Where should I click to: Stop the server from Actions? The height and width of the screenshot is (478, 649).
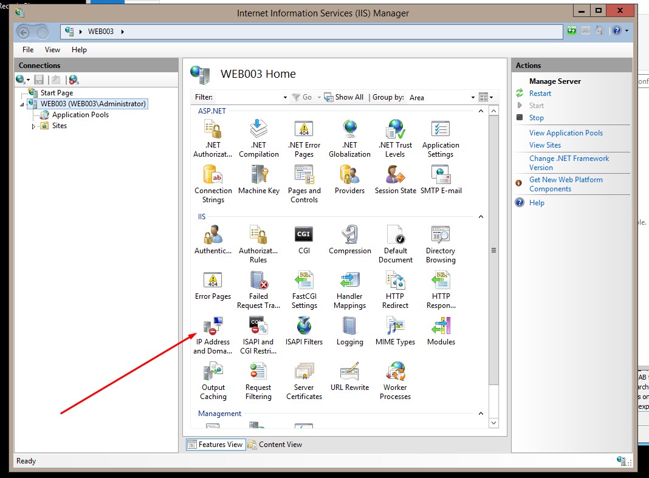(x=536, y=118)
